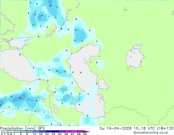Screen dimensions: 174x135
Task: Click the '30' legend label
Action: point(60,134)
